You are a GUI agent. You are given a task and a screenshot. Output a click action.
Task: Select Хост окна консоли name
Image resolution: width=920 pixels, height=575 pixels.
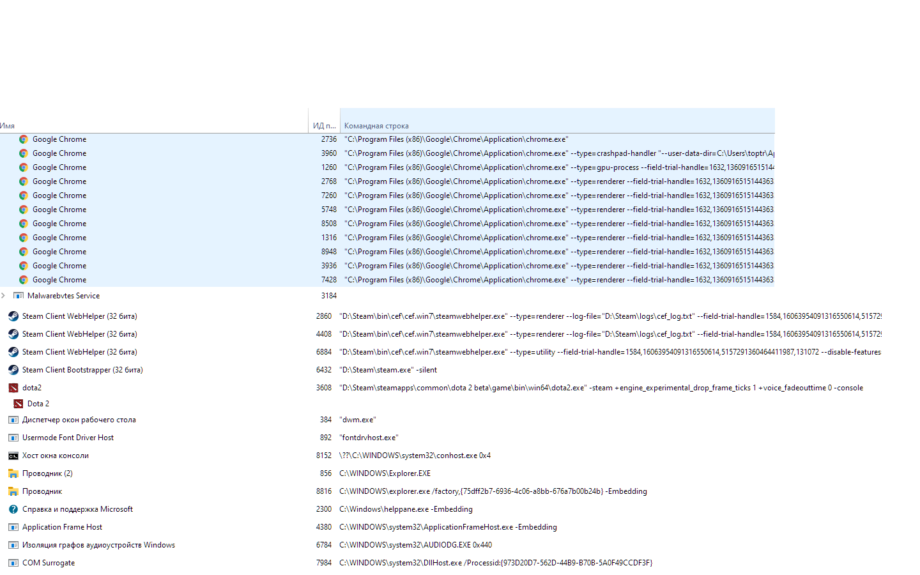click(56, 456)
